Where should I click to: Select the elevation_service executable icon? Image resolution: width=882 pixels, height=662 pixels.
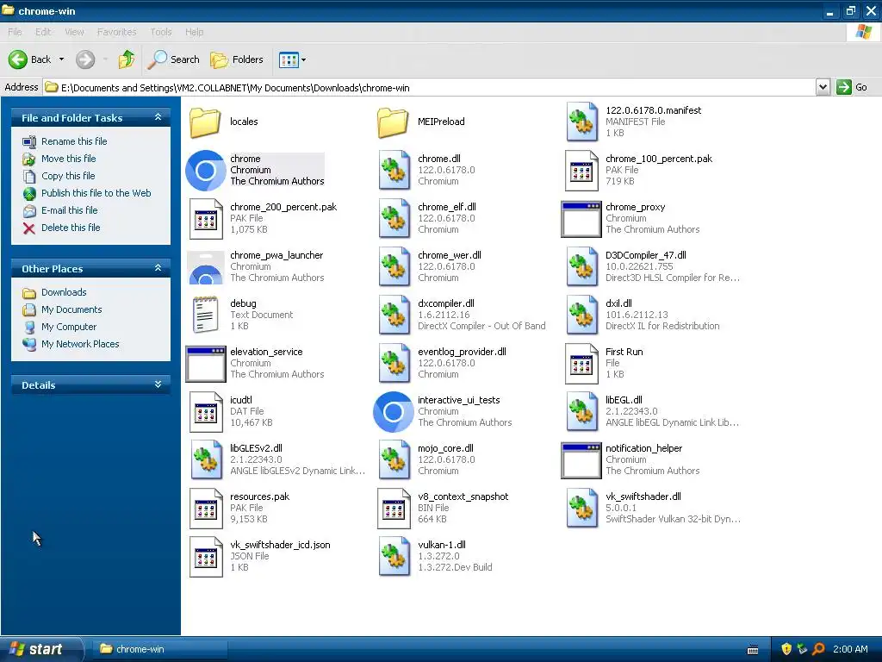click(x=205, y=364)
